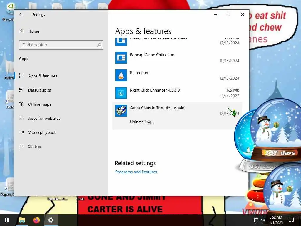Open the Windows Start menu

[x=7, y=220]
